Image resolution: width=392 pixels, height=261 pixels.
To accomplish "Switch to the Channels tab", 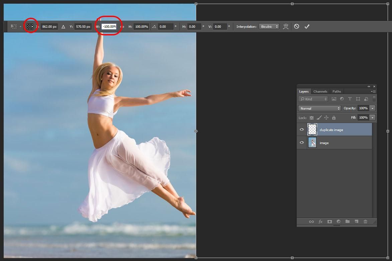I will (x=320, y=91).
